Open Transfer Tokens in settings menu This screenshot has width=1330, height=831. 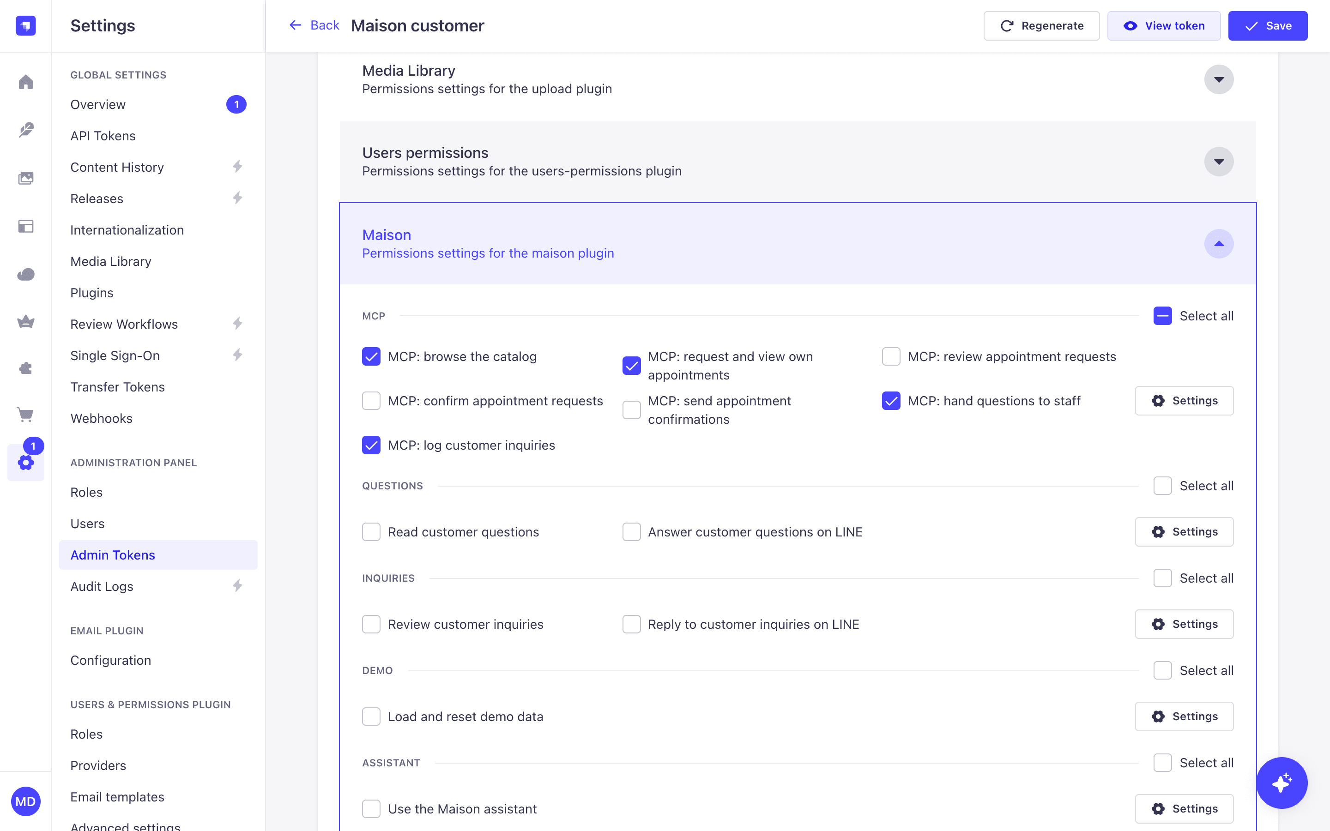click(x=158, y=387)
